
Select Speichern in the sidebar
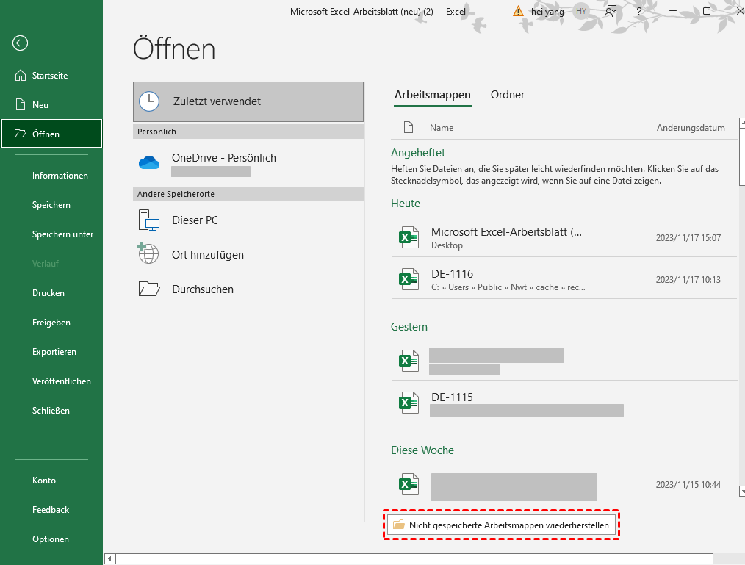click(51, 205)
